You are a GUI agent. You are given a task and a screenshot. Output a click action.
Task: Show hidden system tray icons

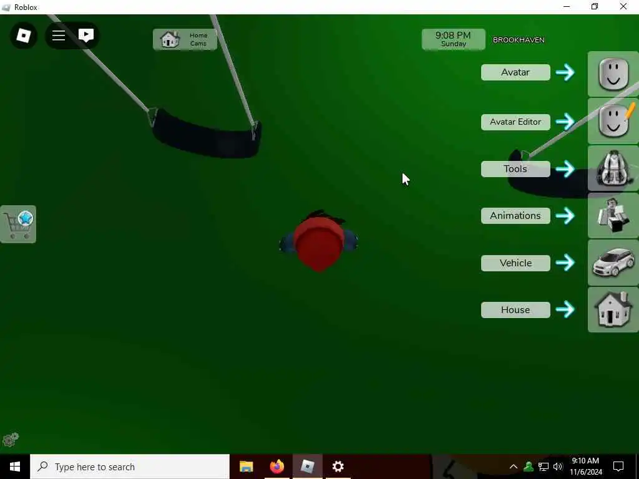(x=514, y=467)
